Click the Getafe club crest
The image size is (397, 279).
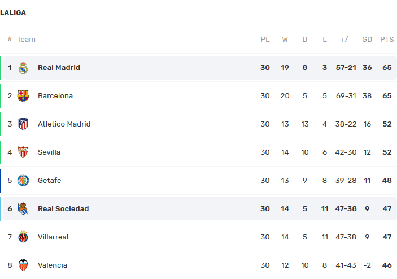coord(23,181)
